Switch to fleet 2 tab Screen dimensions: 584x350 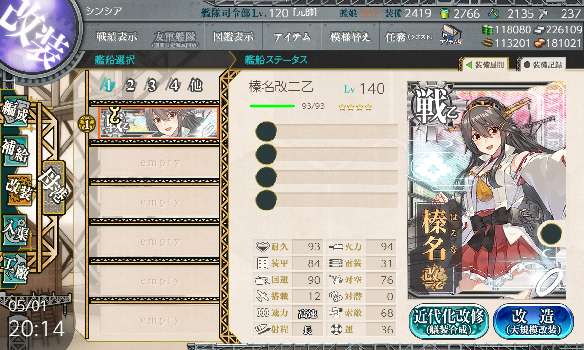point(130,86)
